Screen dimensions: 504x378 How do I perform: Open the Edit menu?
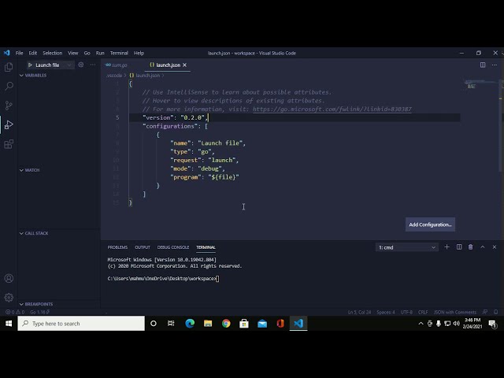tap(33, 53)
